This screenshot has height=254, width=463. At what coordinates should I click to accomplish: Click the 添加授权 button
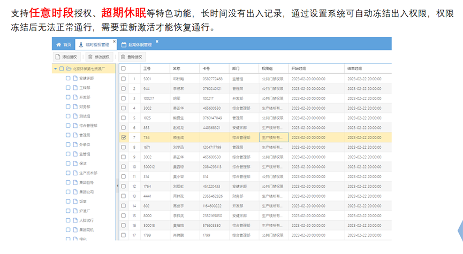click(x=66, y=57)
